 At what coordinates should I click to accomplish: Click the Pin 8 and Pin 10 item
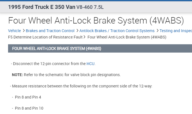pos(29,108)
